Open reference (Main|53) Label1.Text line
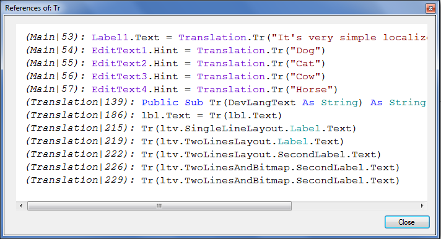Viewport: 441px width, 239px height. 227,37
